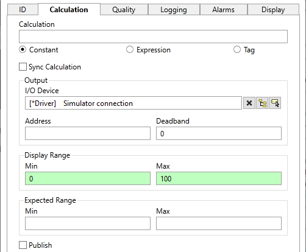Open the Display tab
The image size is (306, 252).
[x=273, y=10]
